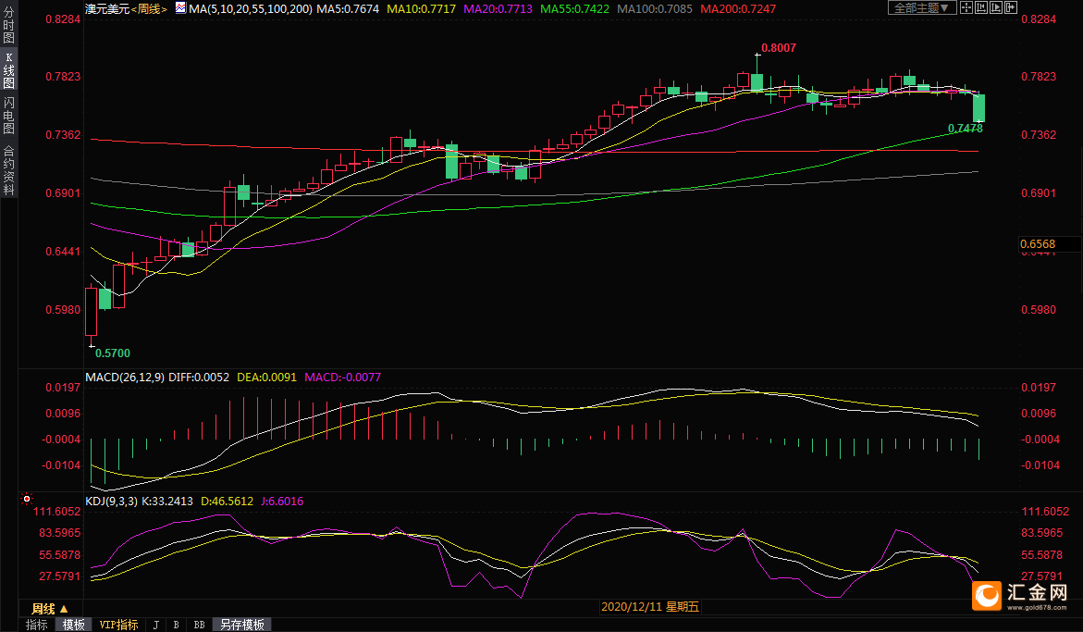Click the MA indicator settings icon

(180, 8)
